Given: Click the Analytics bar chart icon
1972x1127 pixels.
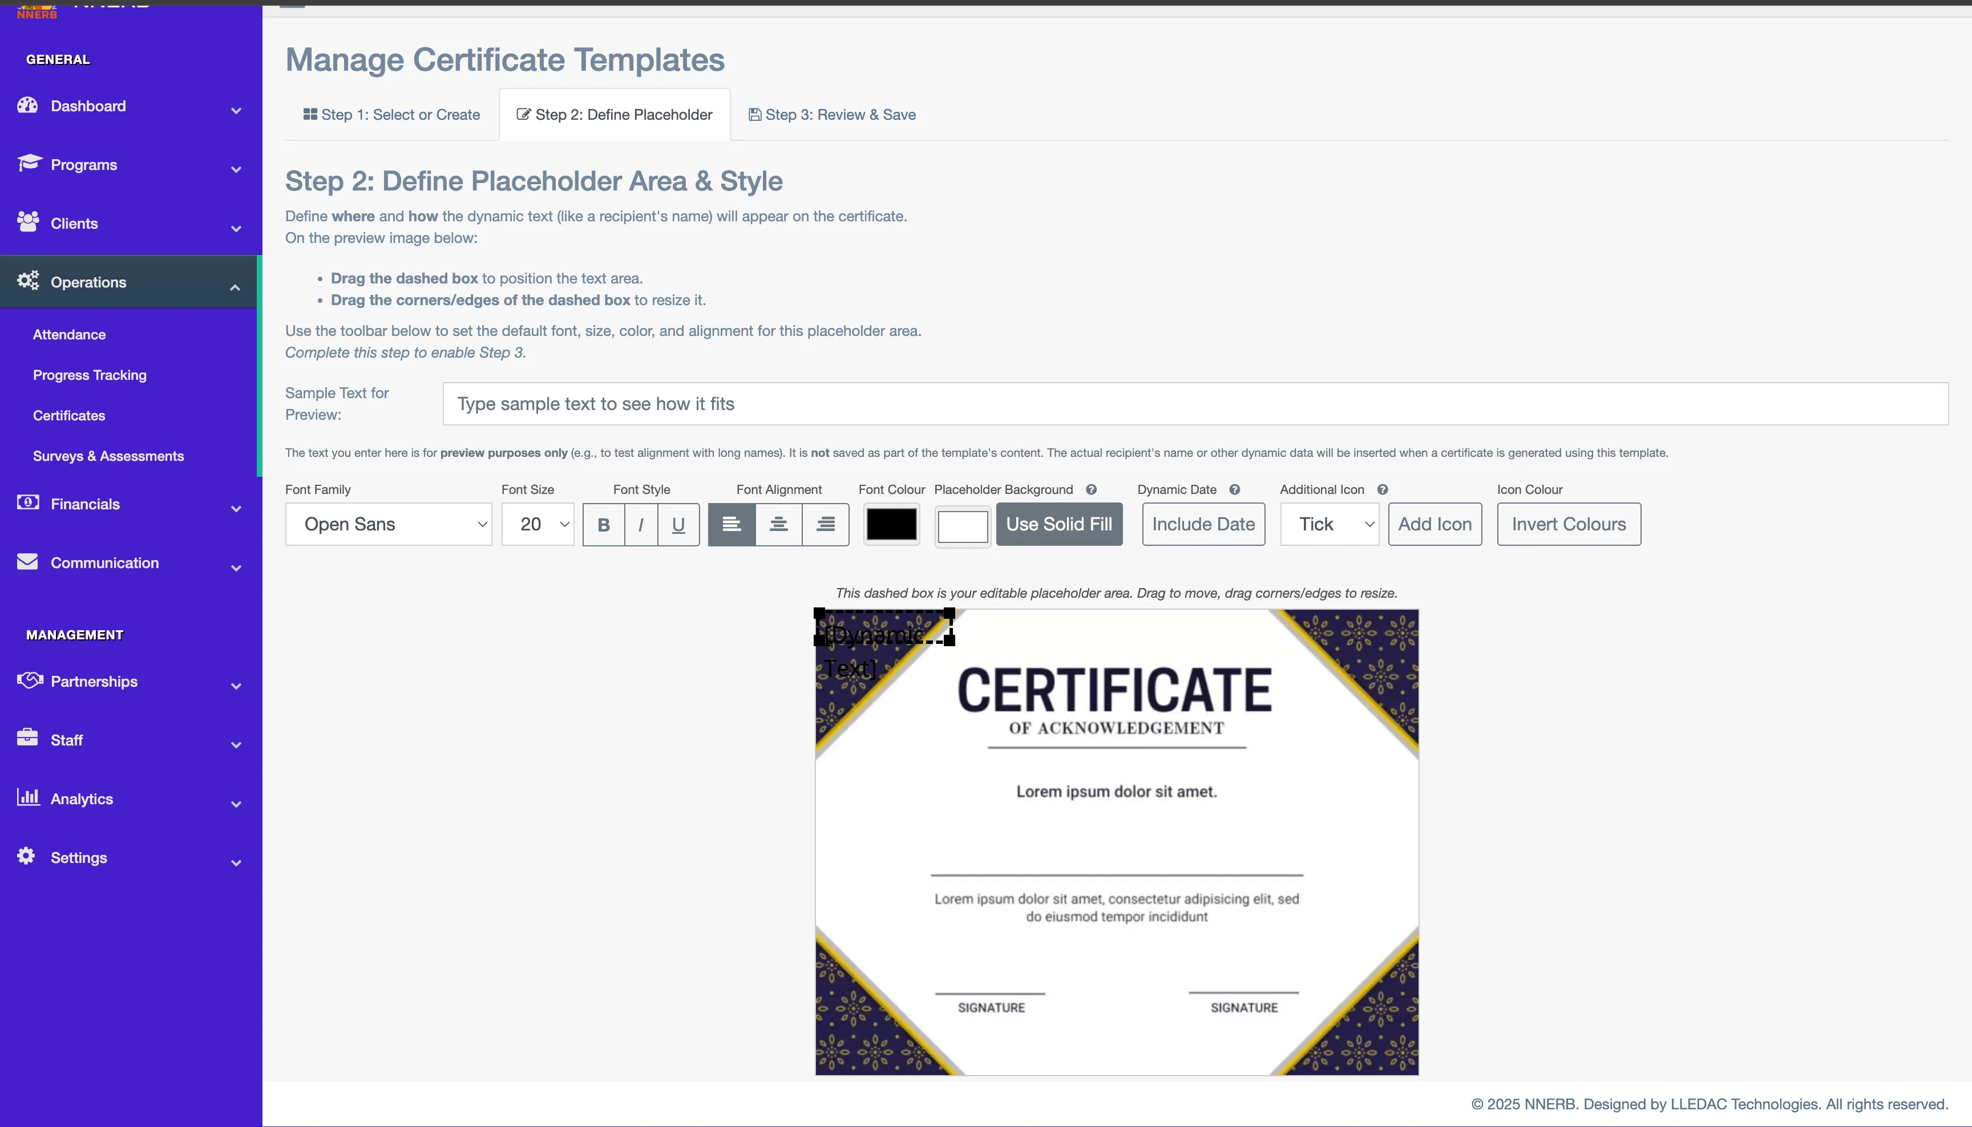Looking at the screenshot, I should [28, 796].
